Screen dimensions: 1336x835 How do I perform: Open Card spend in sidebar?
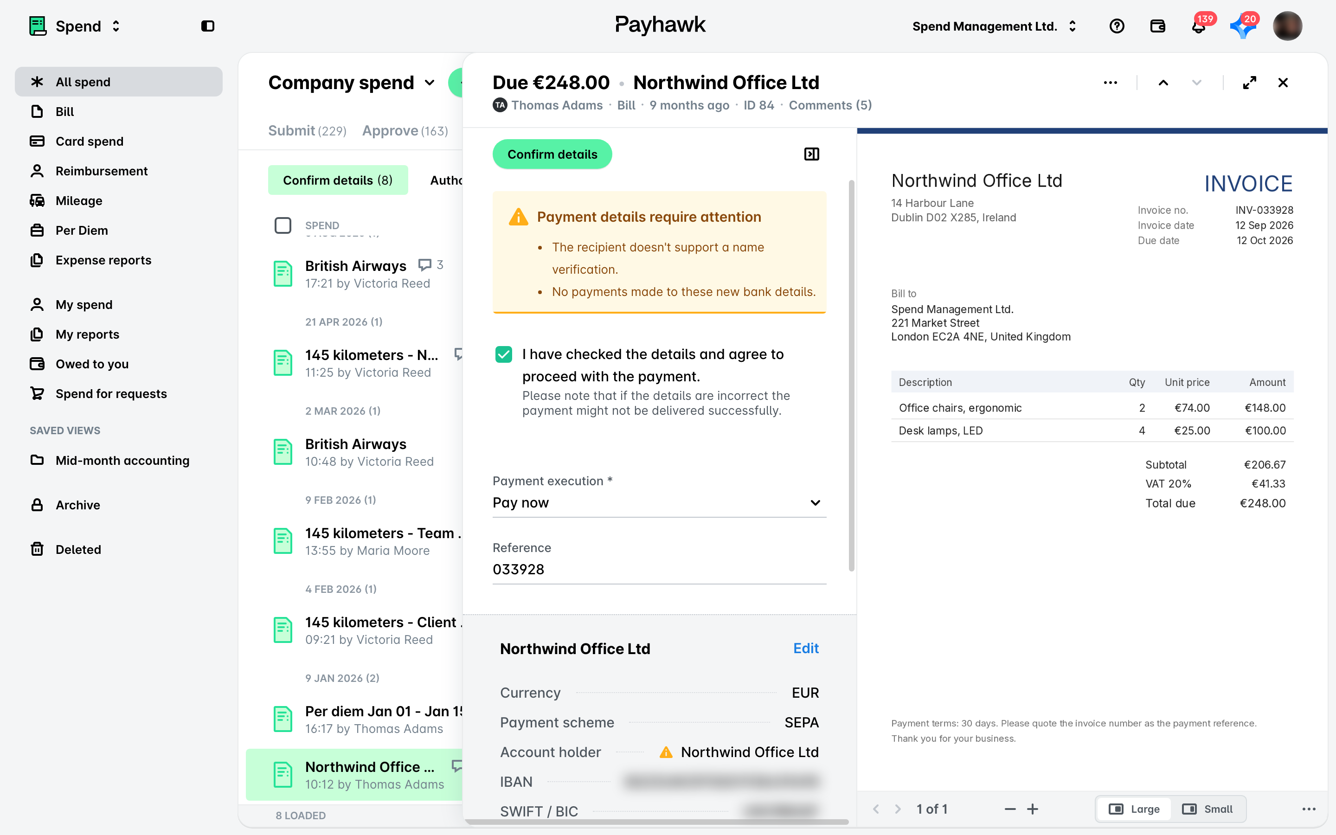(119, 141)
